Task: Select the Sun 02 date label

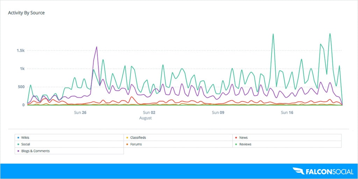Action: tap(149, 113)
